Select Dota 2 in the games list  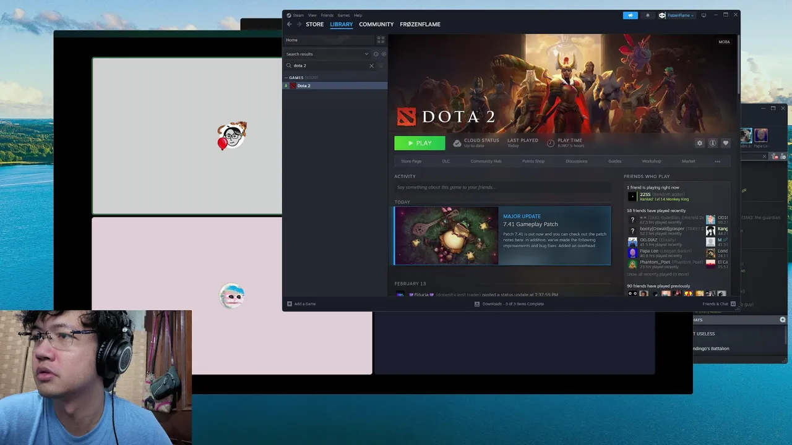335,86
